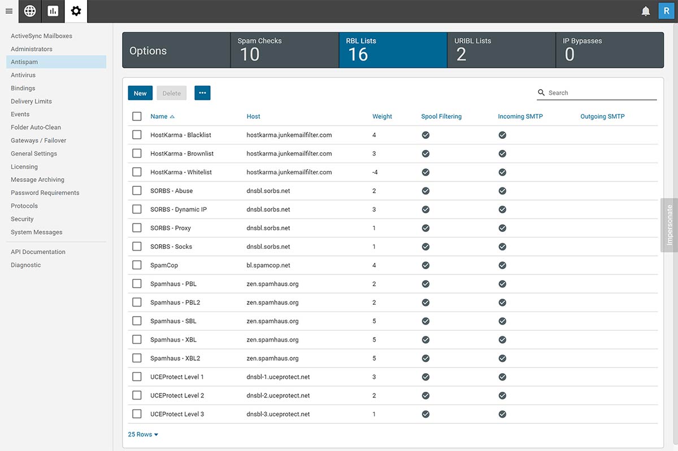This screenshot has width=678, height=451.
Task: Click the Delete button
Action: point(172,93)
